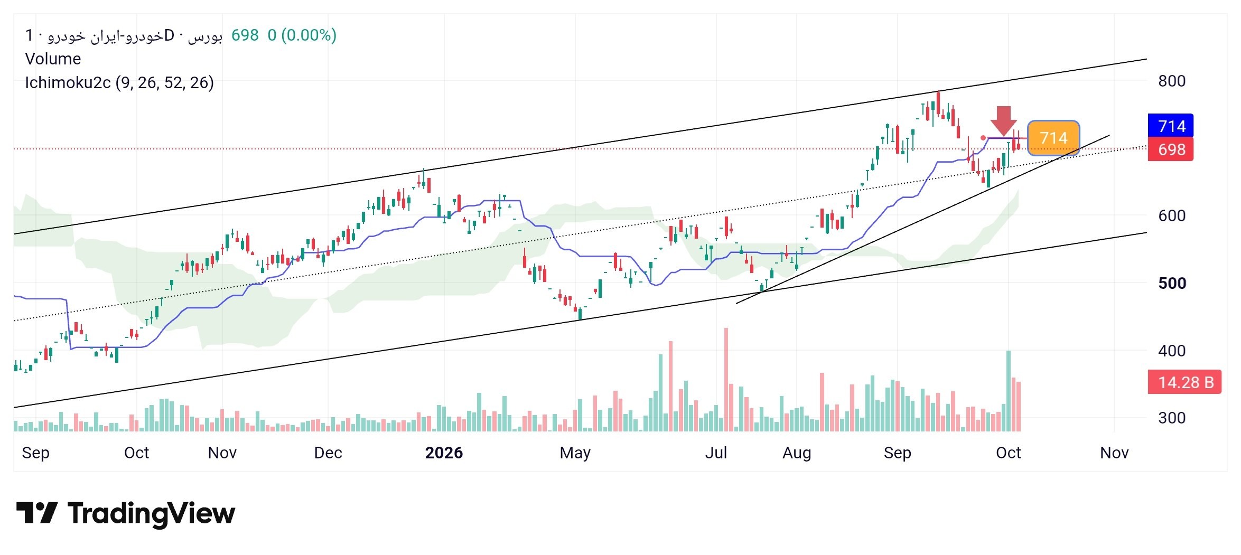Click the 600 price scale label
Viewport: 1241px width, 555px height.
(x=1172, y=215)
